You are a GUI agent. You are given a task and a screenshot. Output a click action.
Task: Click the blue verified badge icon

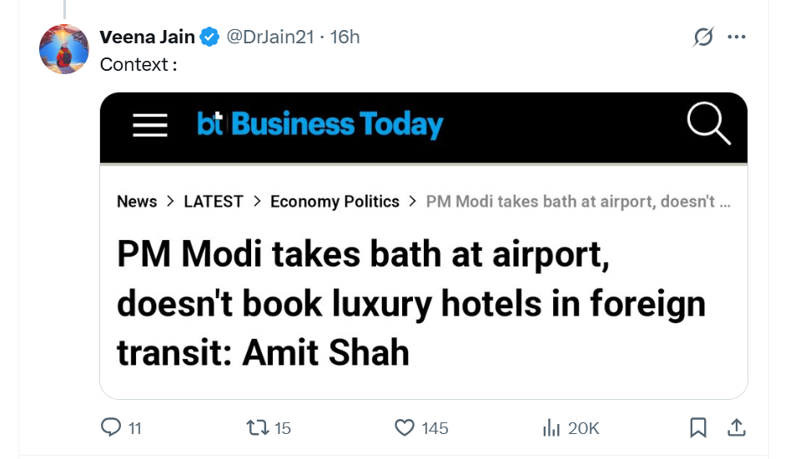(x=209, y=37)
